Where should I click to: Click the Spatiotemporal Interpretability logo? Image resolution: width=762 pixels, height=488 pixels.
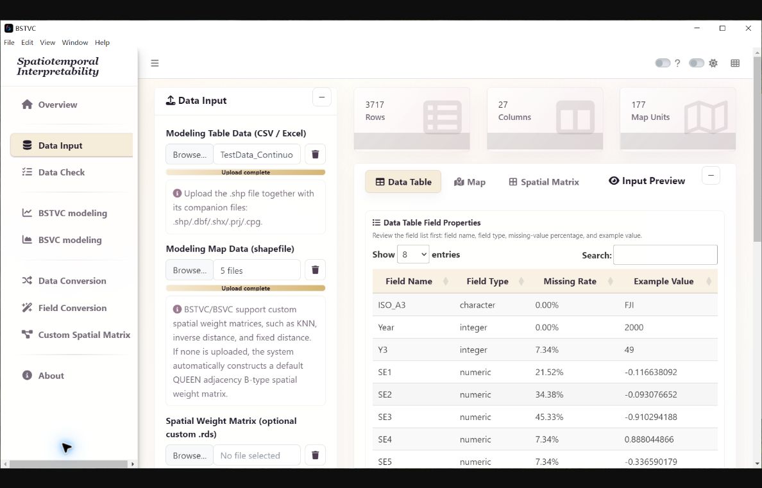[58, 67]
